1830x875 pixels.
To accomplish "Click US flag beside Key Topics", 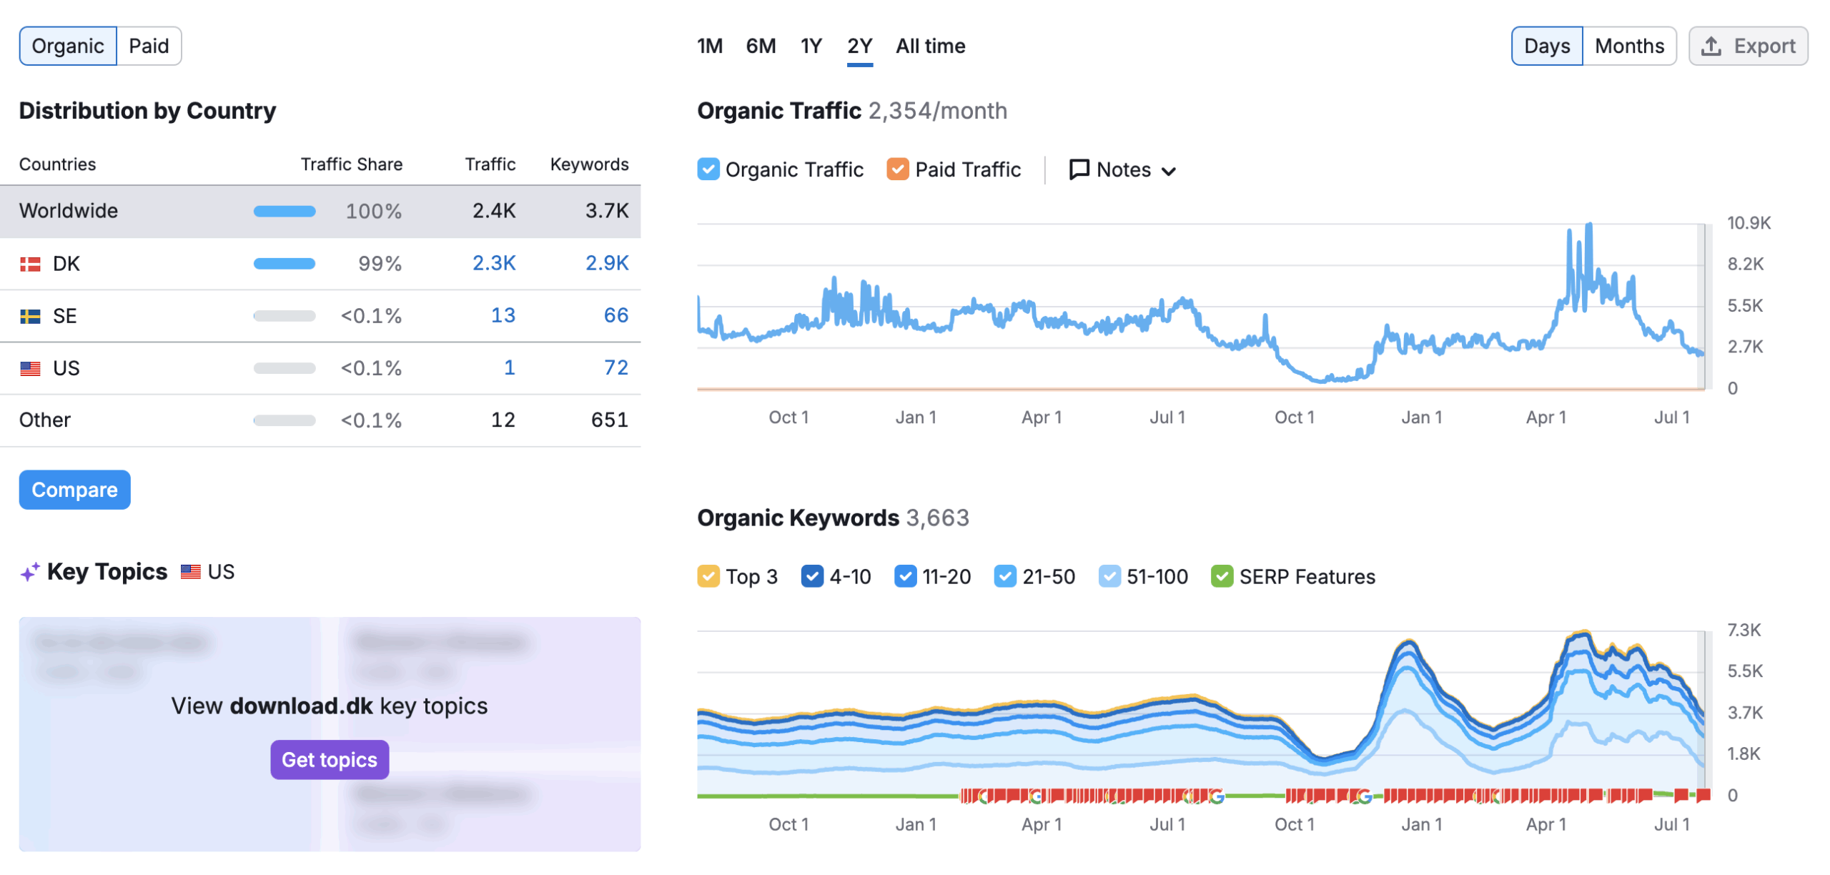I will pos(190,572).
